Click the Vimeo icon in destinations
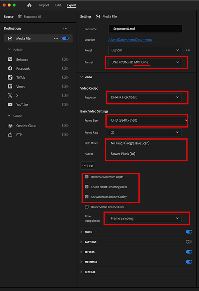Image resolution: width=199 pixels, height=291 pixels. (x=10, y=86)
